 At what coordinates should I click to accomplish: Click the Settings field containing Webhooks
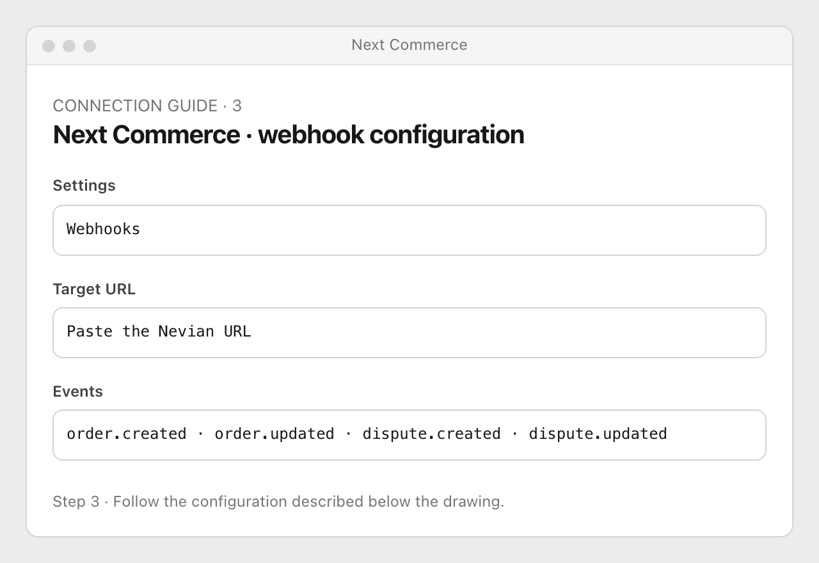pyautogui.click(x=409, y=230)
